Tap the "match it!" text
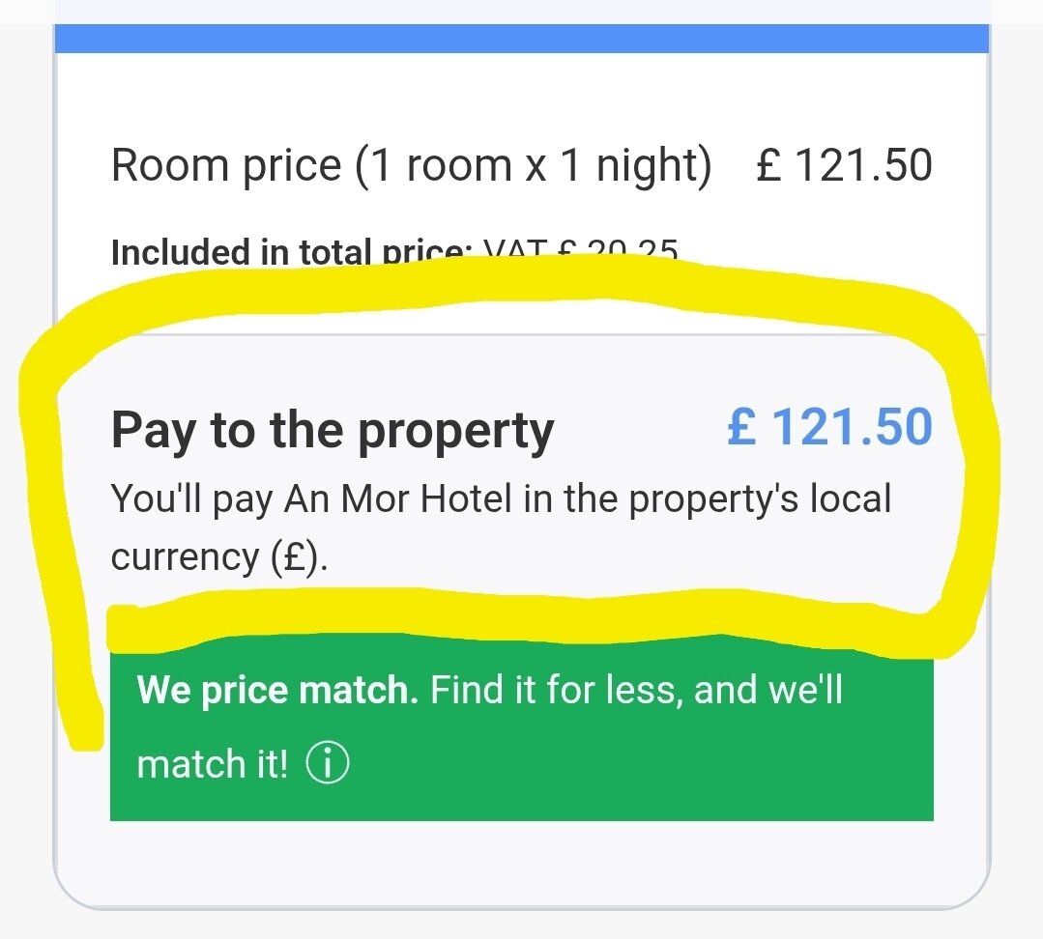1043x939 pixels. [x=213, y=764]
